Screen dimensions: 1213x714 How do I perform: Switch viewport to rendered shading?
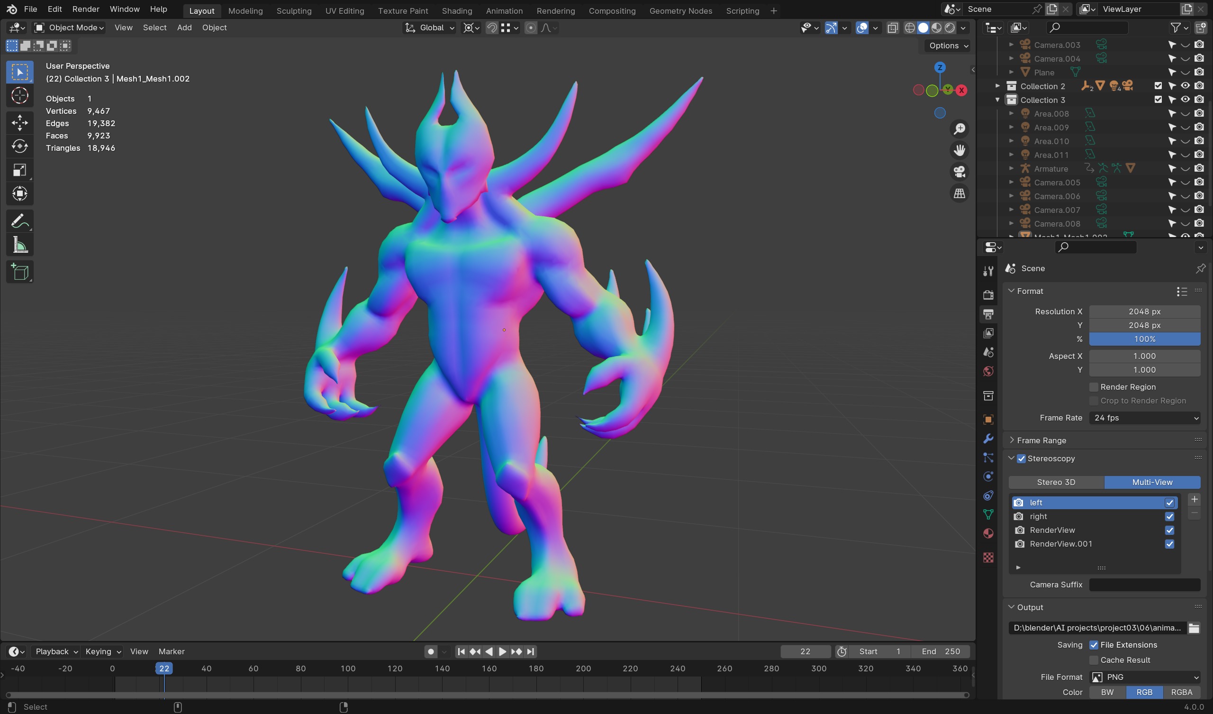click(x=950, y=28)
